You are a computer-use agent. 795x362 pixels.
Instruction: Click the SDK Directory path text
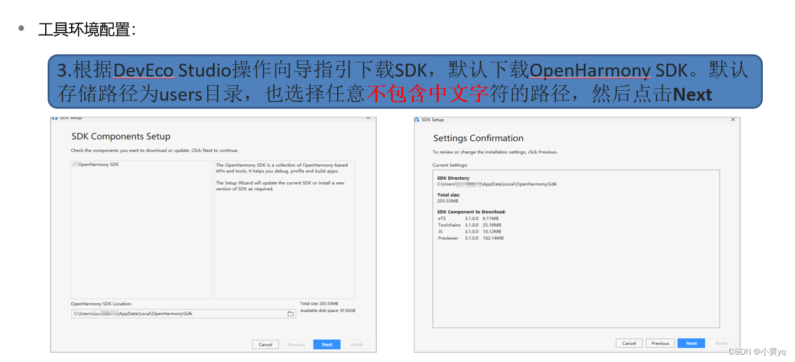(497, 184)
